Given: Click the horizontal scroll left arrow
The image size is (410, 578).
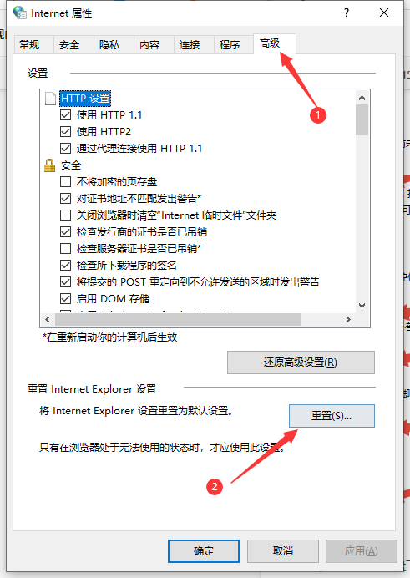Looking at the screenshot, I should click(x=48, y=319).
